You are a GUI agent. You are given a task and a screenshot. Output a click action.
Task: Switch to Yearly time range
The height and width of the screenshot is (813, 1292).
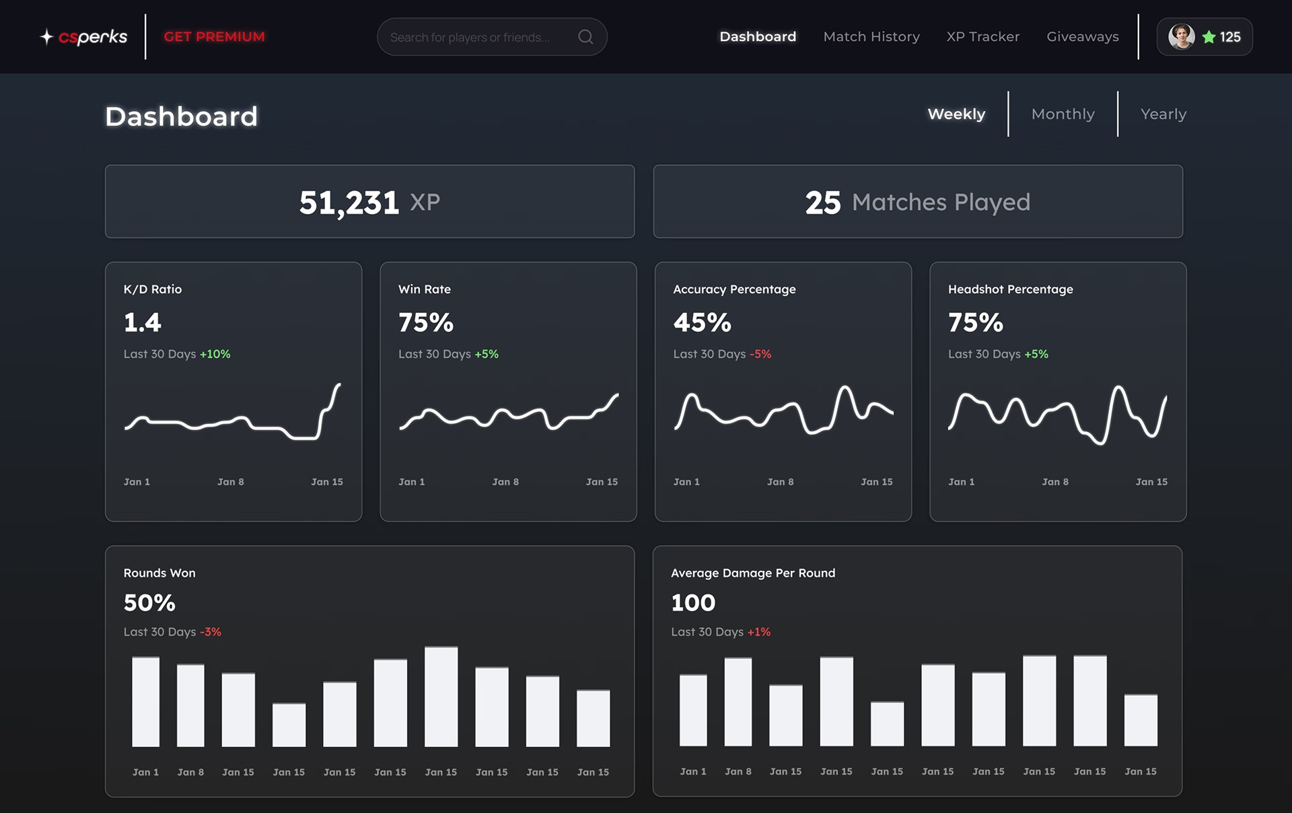pyautogui.click(x=1163, y=114)
